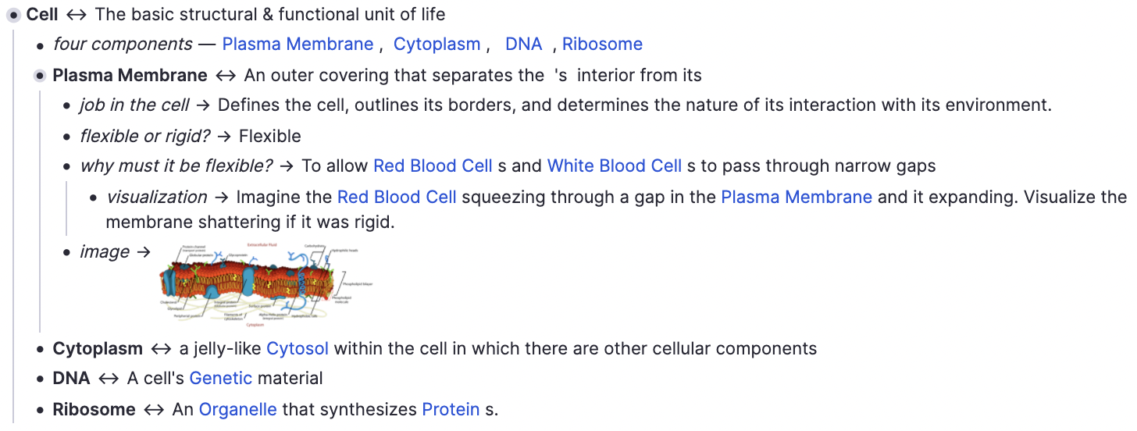1137x431 pixels.
Task: Click the bullet next to the Cell heading
Action: [13, 15]
